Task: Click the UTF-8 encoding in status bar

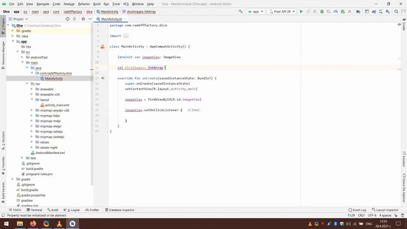Action: click(x=372, y=215)
